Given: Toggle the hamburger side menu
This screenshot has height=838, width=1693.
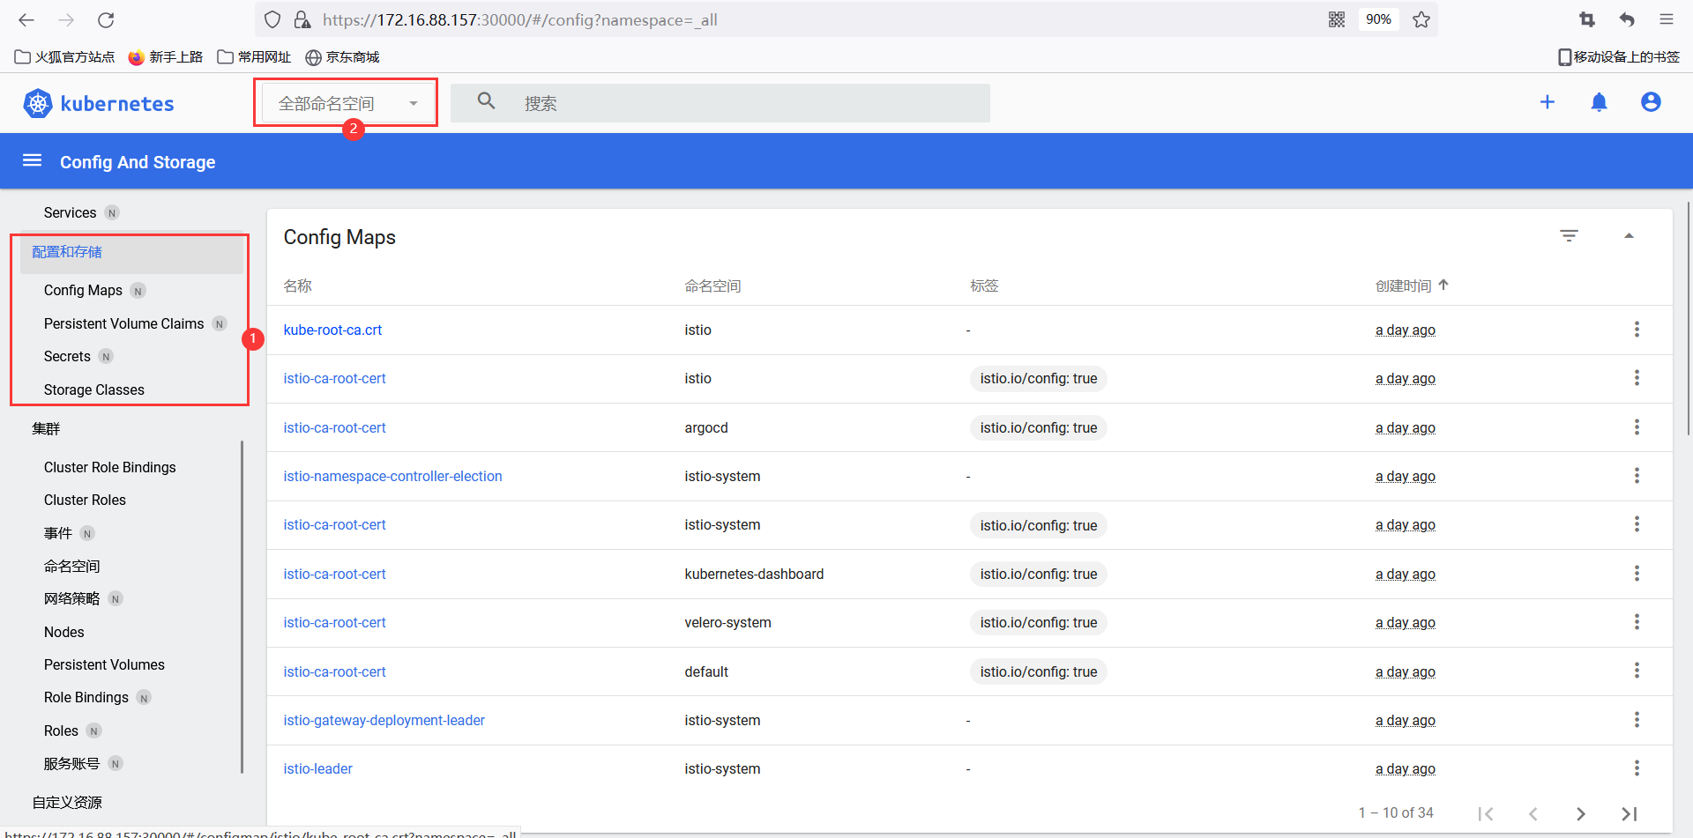Looking at the screenshot, I should [x=33, y=160].
